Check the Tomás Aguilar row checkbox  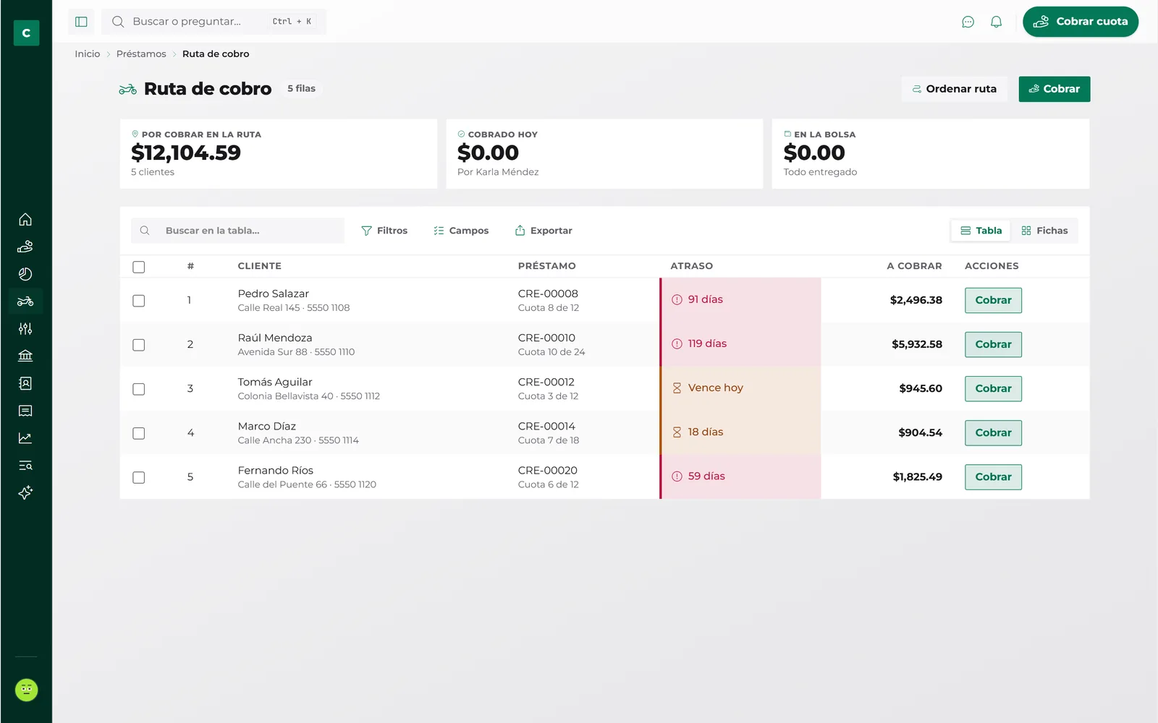pyautogui.click(x=139, y=389)
